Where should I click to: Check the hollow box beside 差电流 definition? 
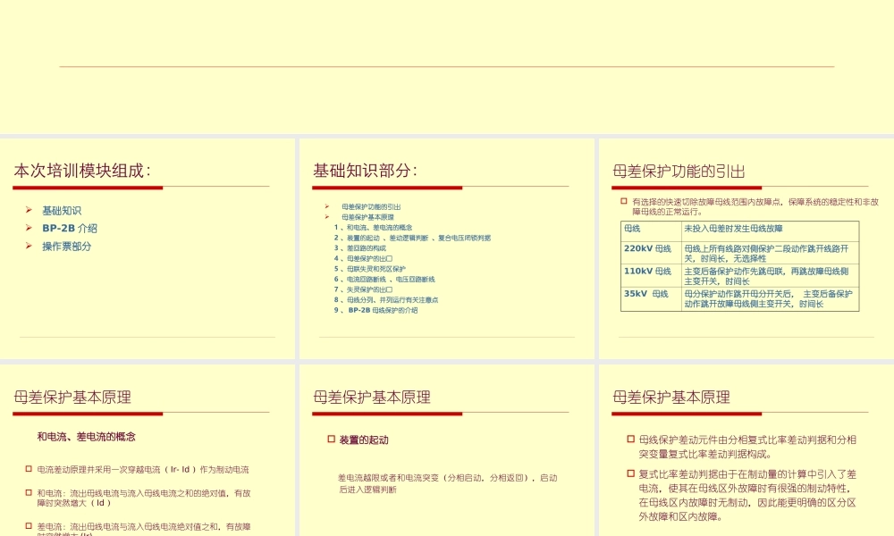pyautogui.click(x=28, y=524)
